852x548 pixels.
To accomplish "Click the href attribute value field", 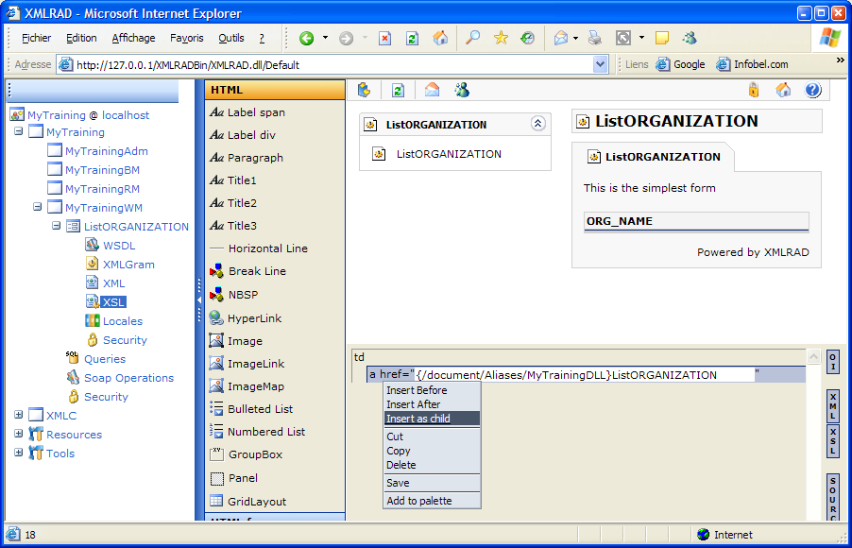I will [584, 375].
